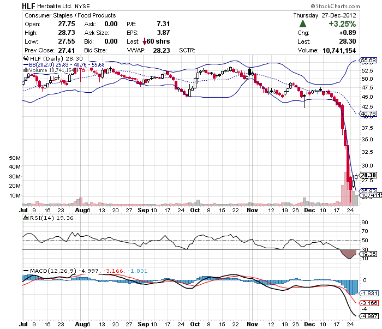Click the volume bars legend icon
The height and width of the screenshot is (329, 382).
click(x=26, y=70)
